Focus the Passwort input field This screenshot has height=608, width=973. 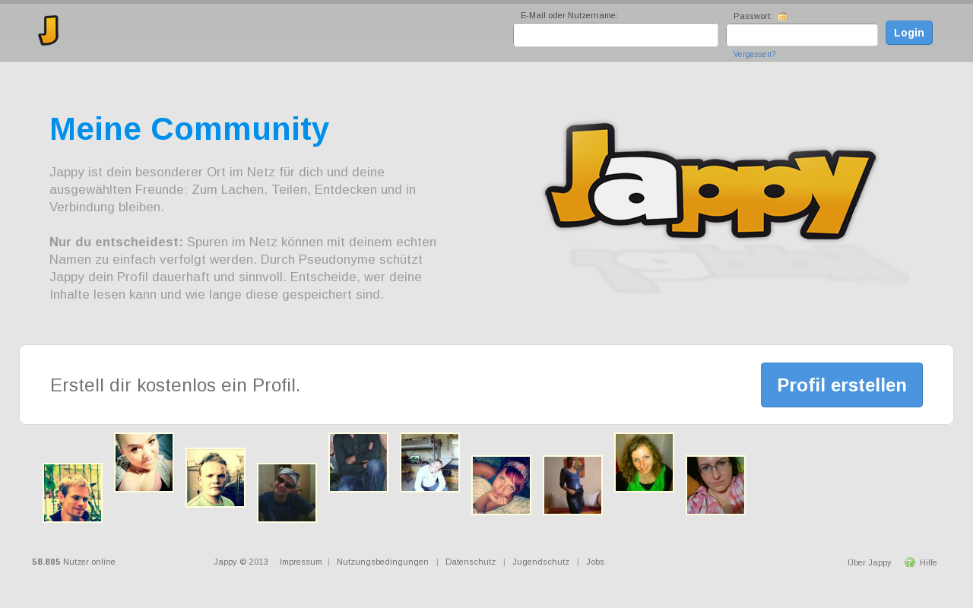802,35
